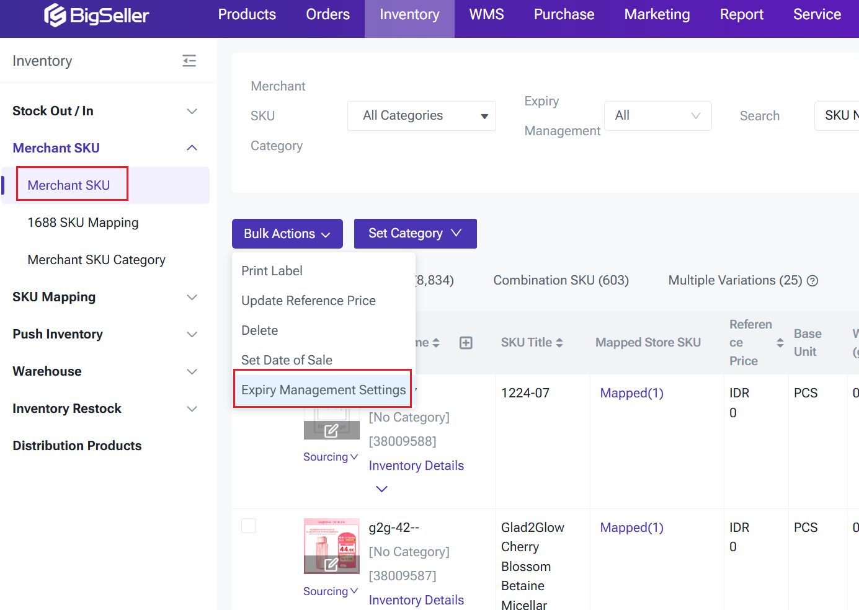Sort by the SKU Title column arrows
This screenshot has height=610, width=859.
pyautogui.click(x=559, y=343)
